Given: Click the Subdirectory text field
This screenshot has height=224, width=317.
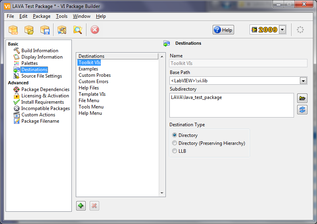Looking at the screenshot, I should tap(231, 105).
